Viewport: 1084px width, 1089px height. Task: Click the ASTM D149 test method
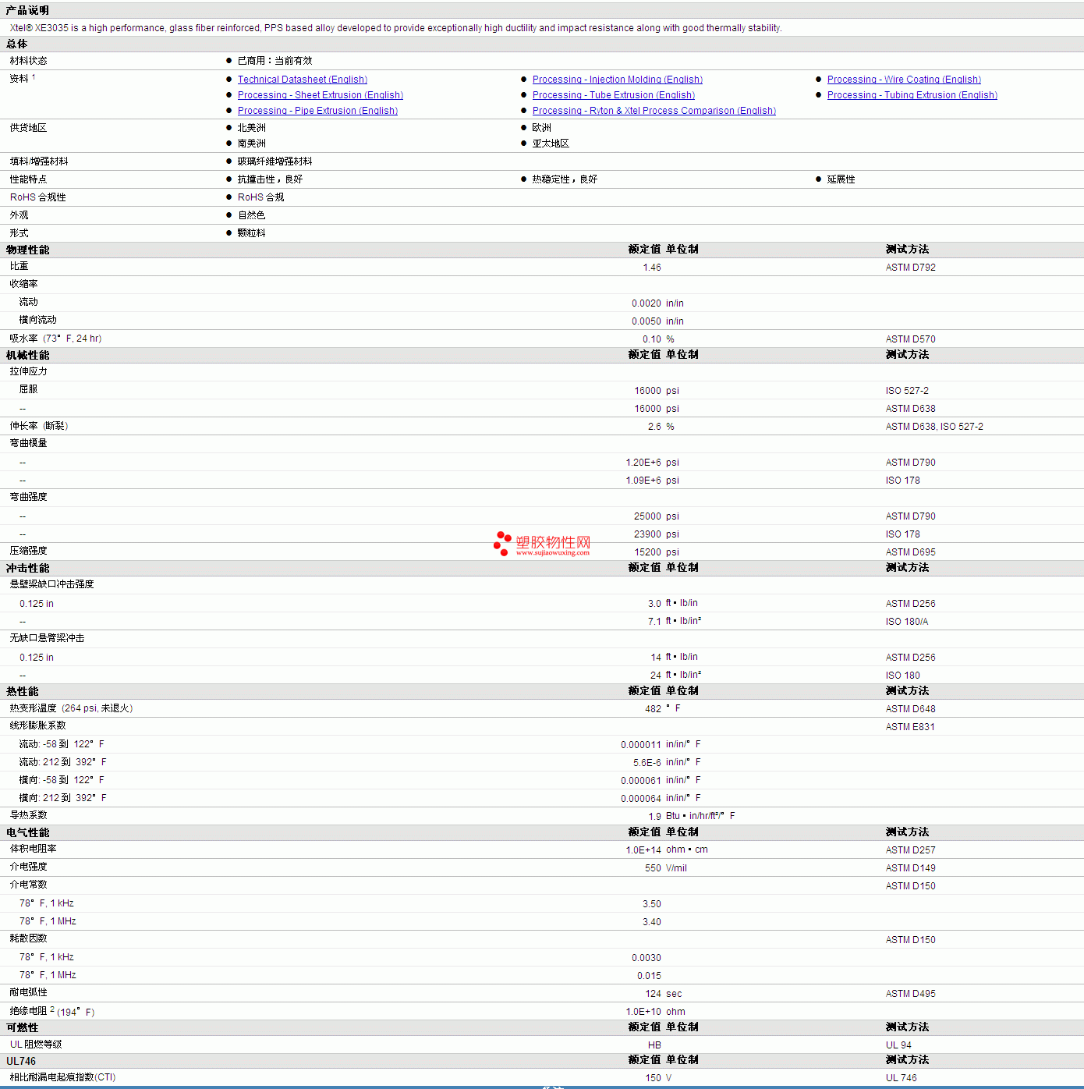coord(911,868)
